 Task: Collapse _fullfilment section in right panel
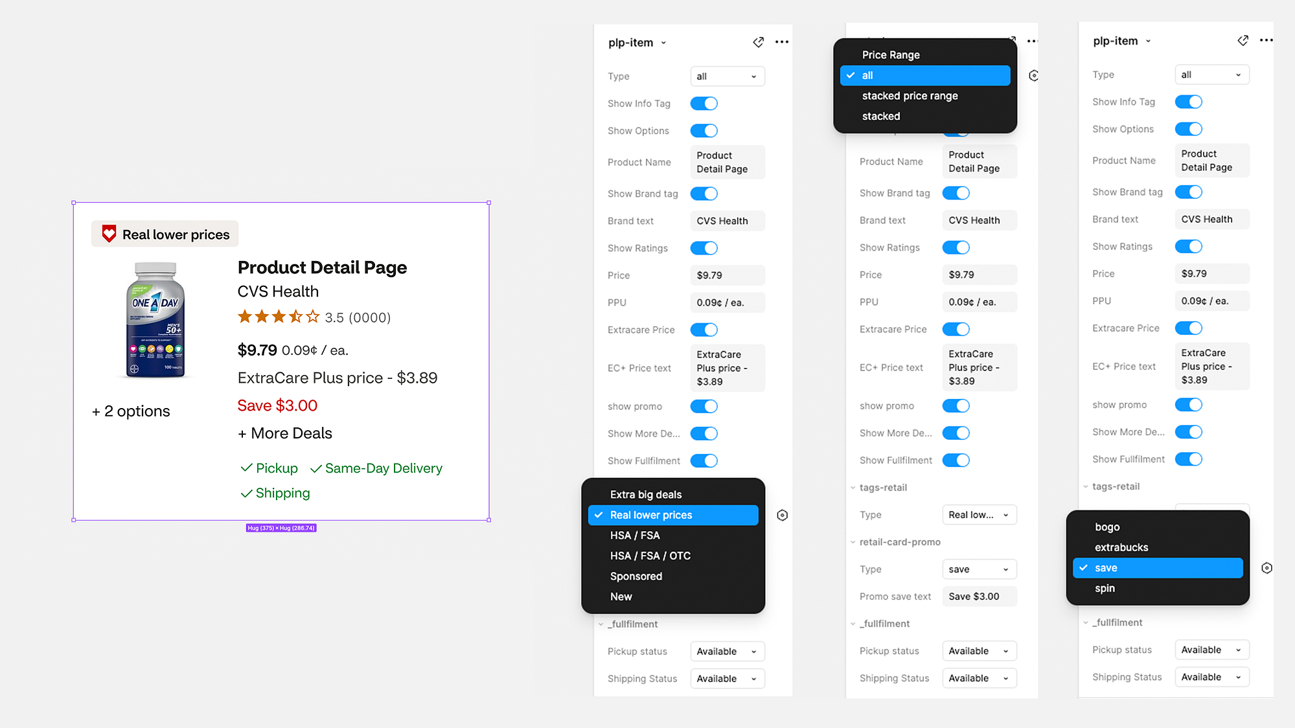[1085, 622]
